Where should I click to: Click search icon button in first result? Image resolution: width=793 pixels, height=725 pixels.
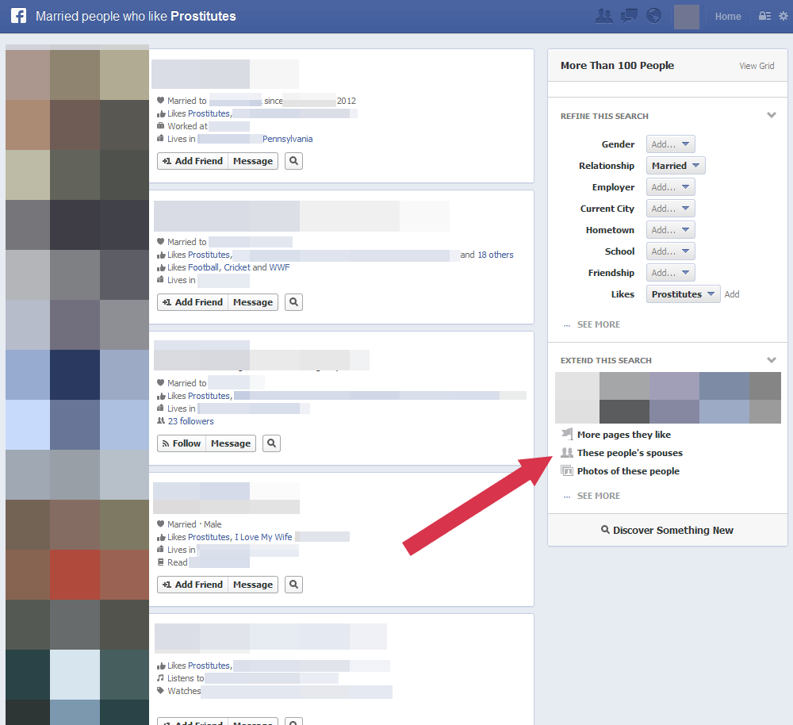pyautogui.click(x=293, y=161)
